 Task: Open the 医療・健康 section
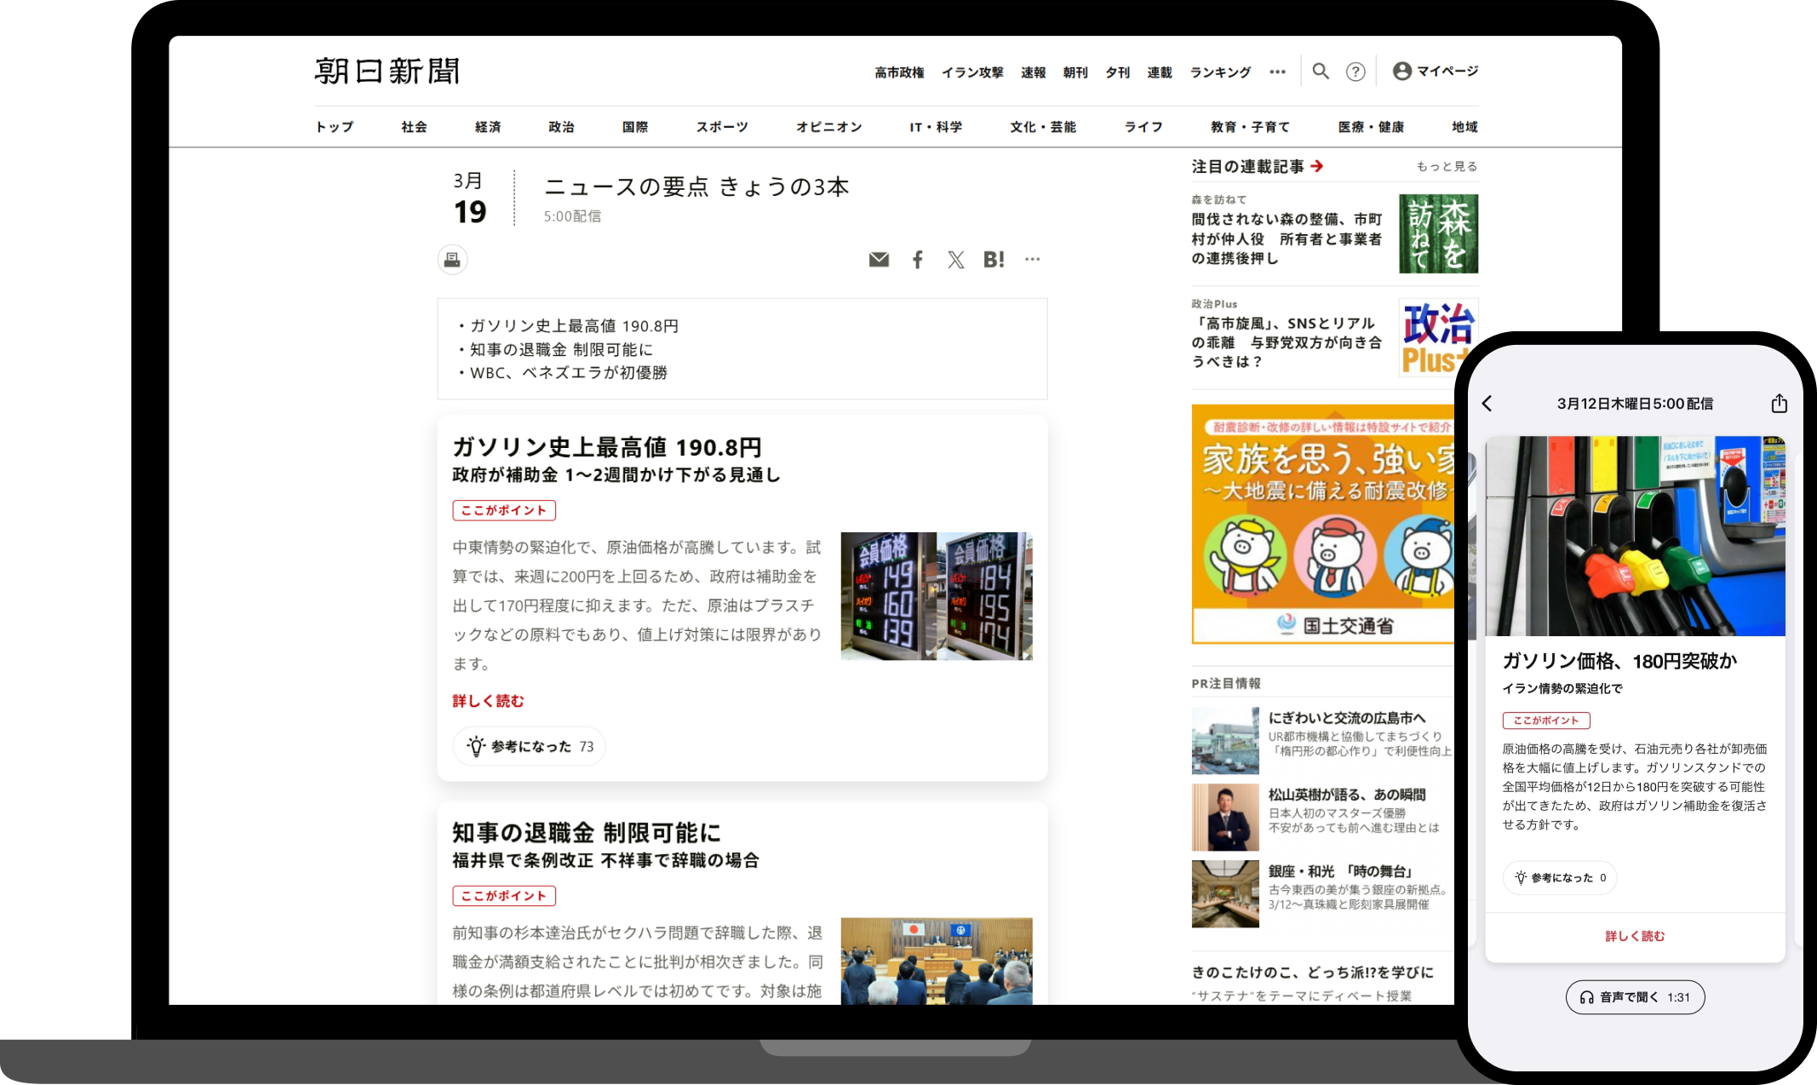tap(1371, 127)
